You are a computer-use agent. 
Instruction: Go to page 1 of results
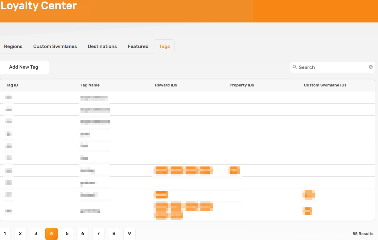point(5,234)
